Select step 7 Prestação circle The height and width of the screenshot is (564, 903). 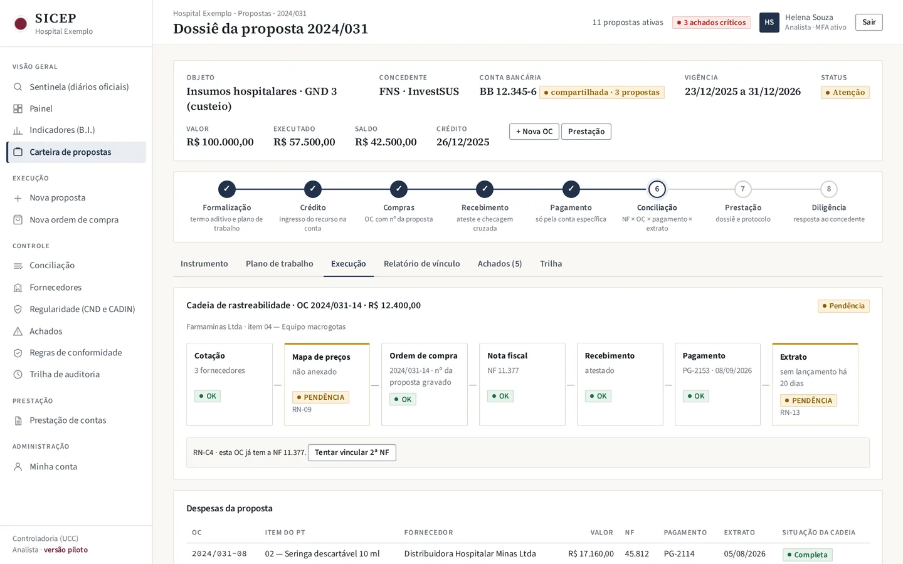(743, 189)
